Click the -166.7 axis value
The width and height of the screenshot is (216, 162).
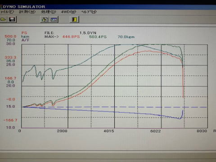pyautogui.click(x=10, y=120)
